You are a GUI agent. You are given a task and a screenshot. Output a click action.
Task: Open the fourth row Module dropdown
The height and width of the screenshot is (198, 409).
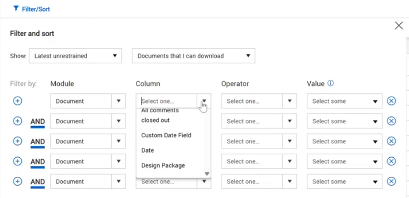click(x=88, y=161)
